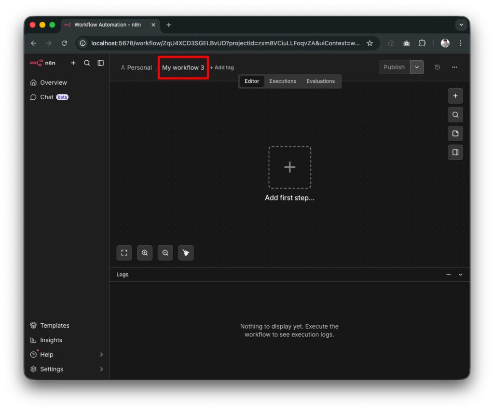Click the Add tag link
The height and width of the screenshot is (411, 494).
click(x=222, y=68)
